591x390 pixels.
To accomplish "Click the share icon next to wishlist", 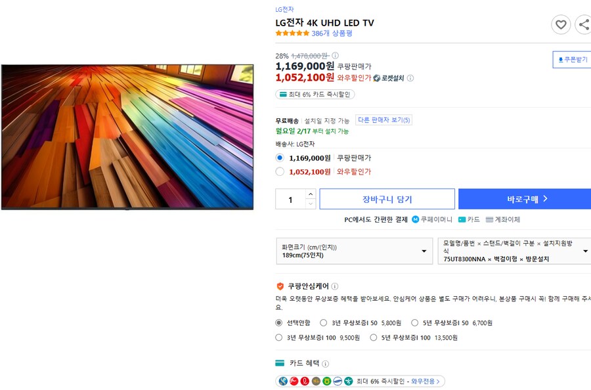I will point(583,25).
